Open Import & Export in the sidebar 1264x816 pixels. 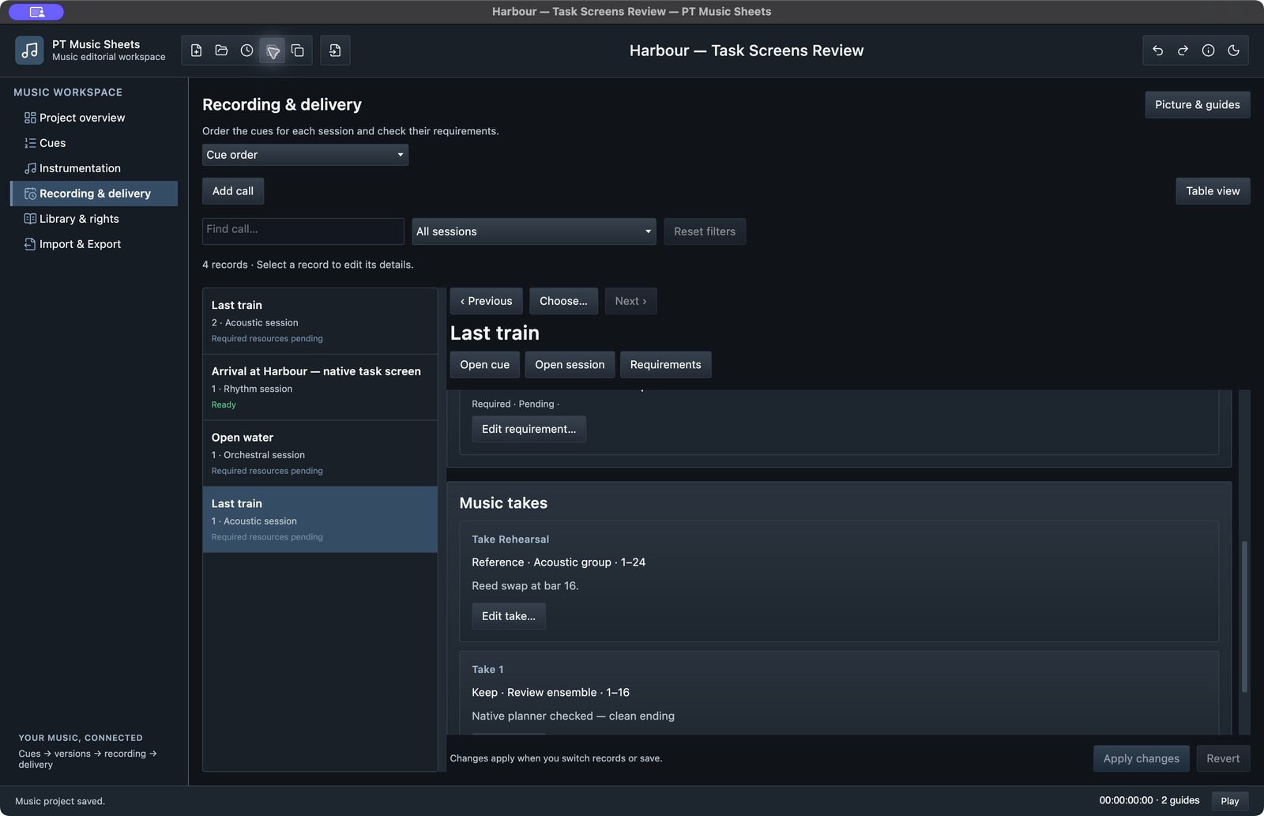point(94,244)
